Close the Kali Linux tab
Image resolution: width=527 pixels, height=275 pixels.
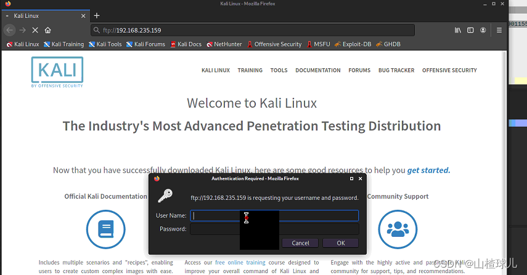[83, 16]
